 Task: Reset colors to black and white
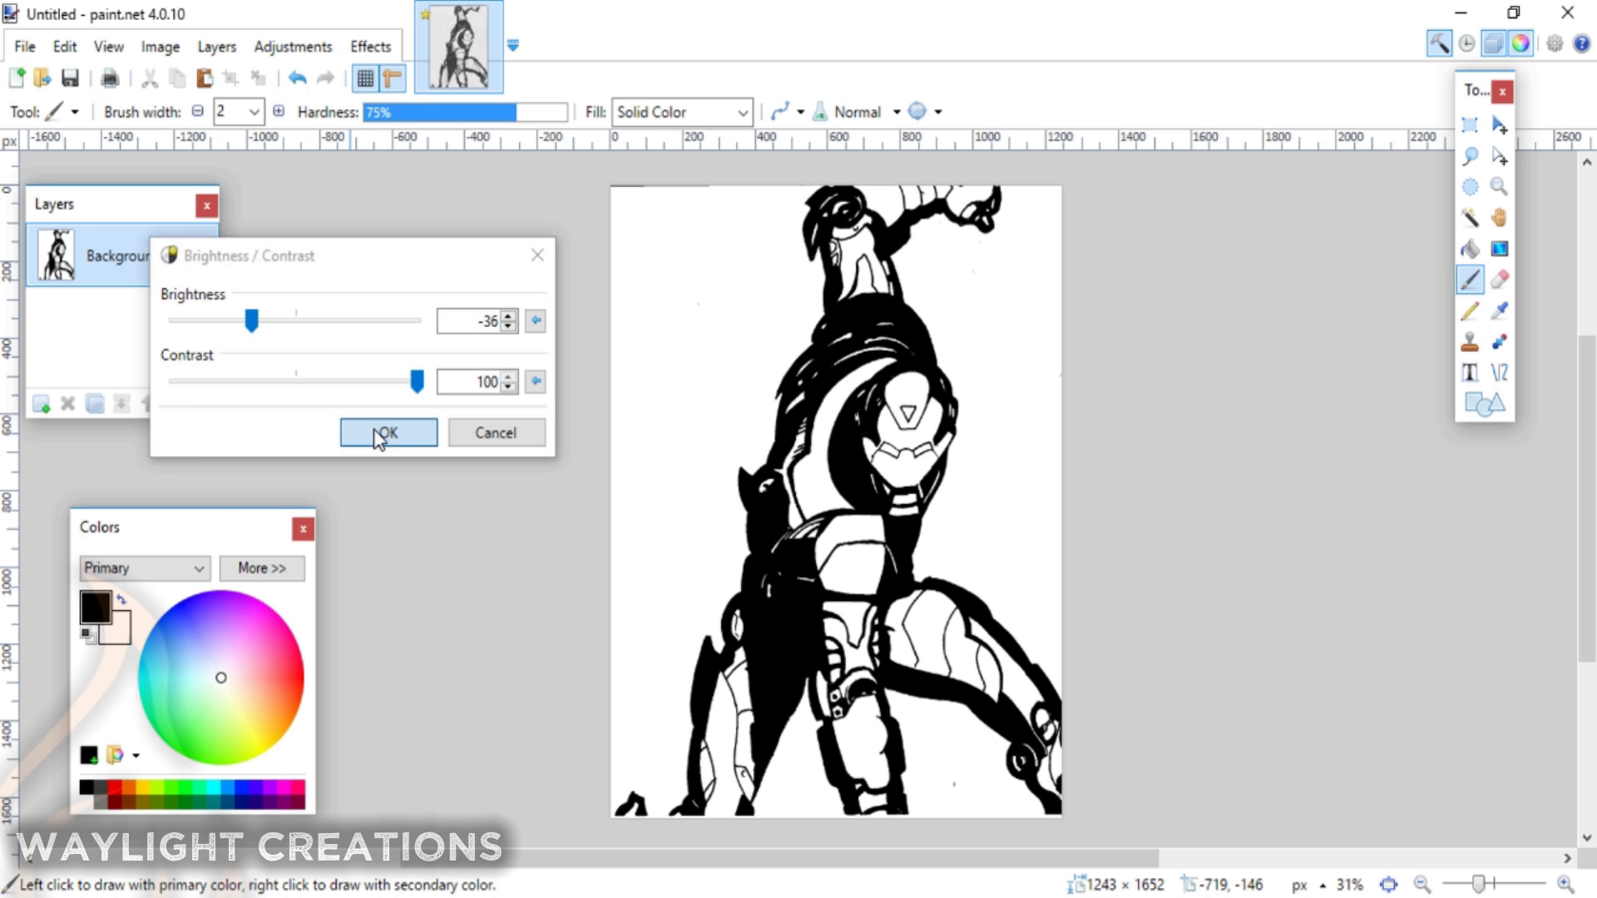pos(87,635)
